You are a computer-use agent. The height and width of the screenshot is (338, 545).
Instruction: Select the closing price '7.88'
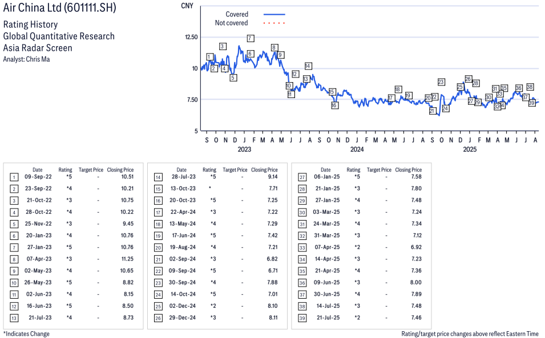[272, 283]
